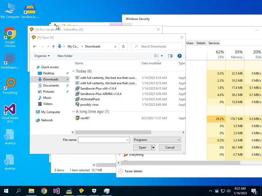
Task: Open Windows Security shield on taskbar
Action: pos(94,191)
